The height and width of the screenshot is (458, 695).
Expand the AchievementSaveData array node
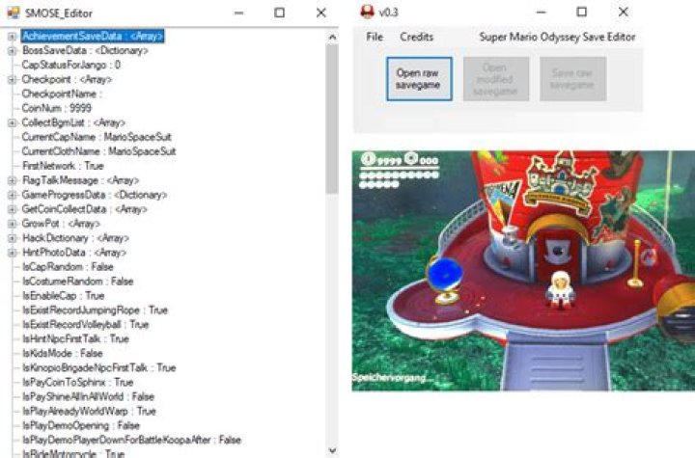[x=12, y=37]
